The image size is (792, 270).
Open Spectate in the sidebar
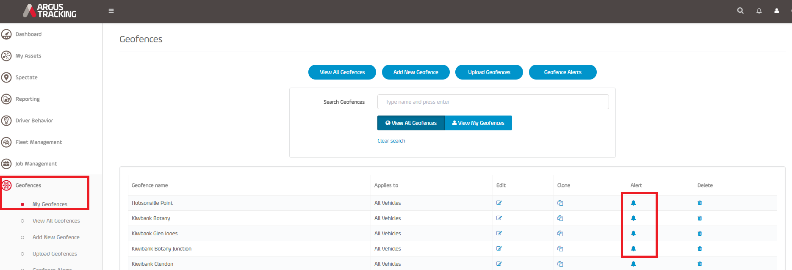[26, 77]
